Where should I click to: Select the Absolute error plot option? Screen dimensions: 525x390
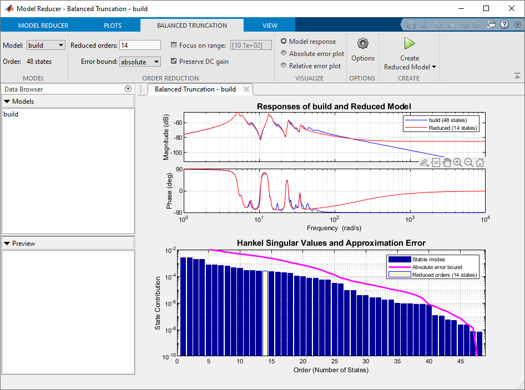[x=284, y=54]
